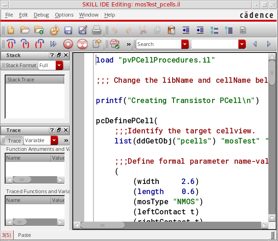Click Traced Functions table horizontal scrollbar thumb
Image resolution: width=278 pixels, height=241 pixels.
(x=20, y=222)
